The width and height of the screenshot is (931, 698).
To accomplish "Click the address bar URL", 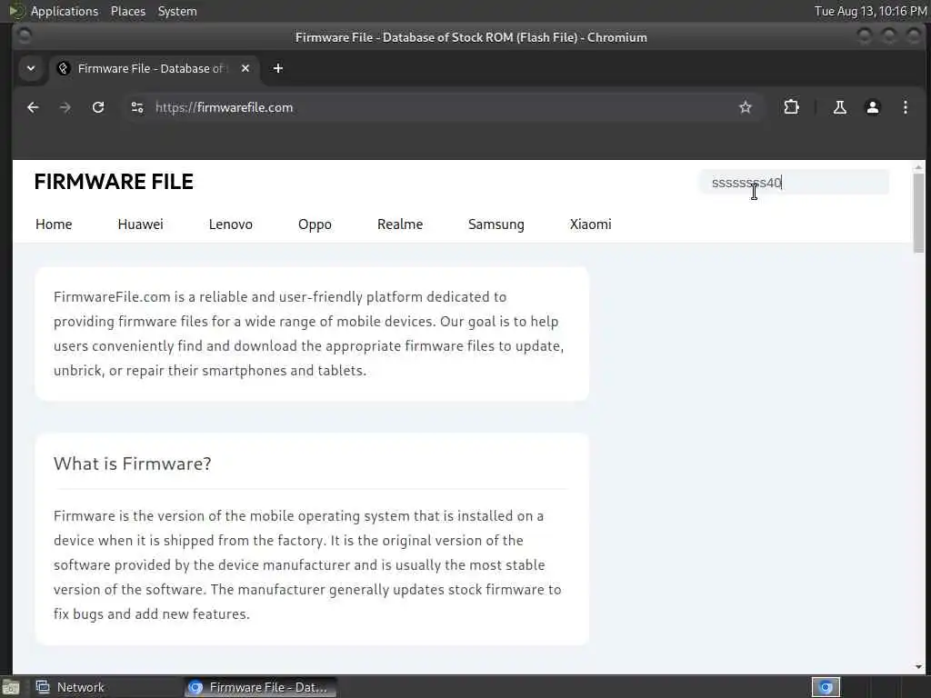I will [224, 107].
